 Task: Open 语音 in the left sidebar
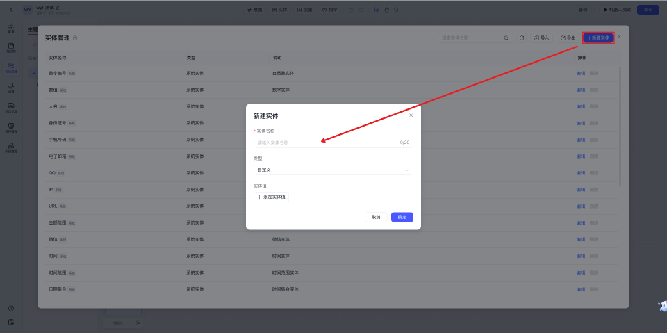[x=11, y=87]
